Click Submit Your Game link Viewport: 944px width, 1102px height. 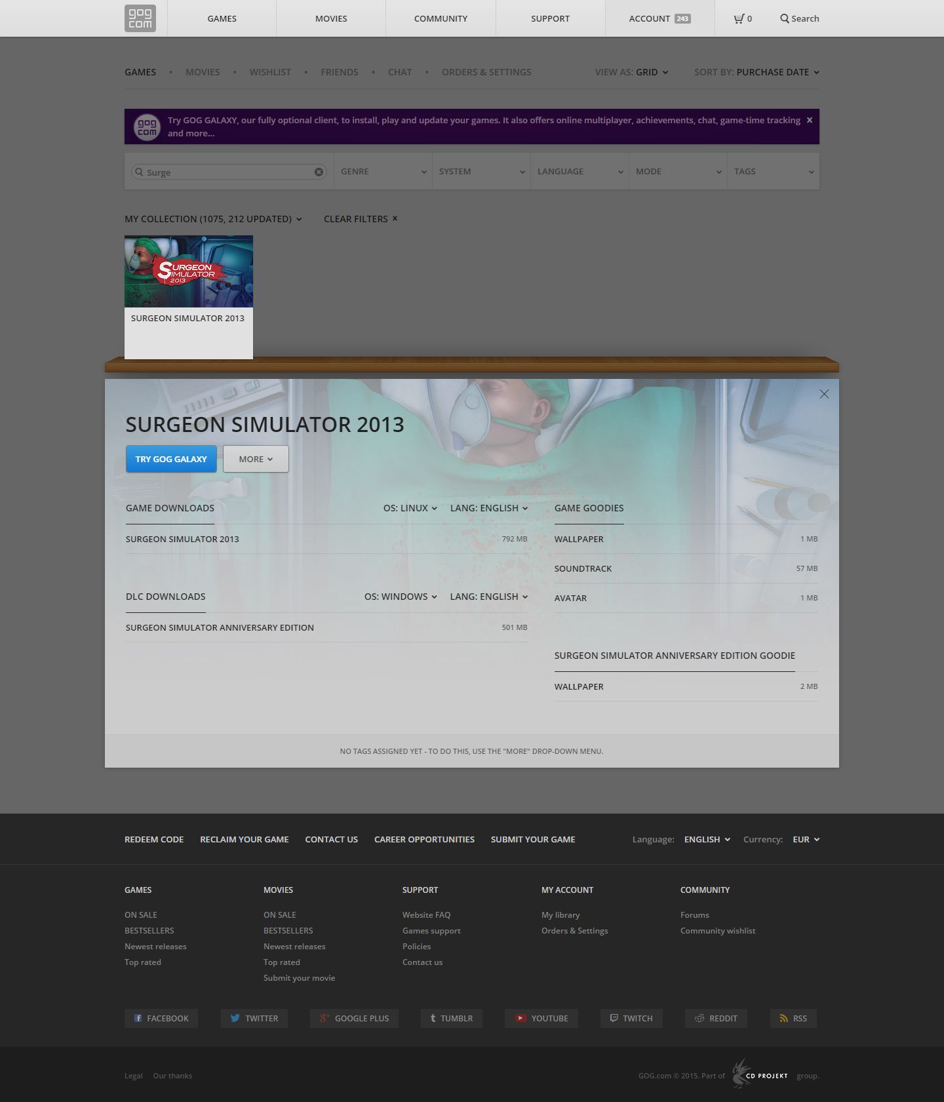pyautogui.click(x=533, y=839)
